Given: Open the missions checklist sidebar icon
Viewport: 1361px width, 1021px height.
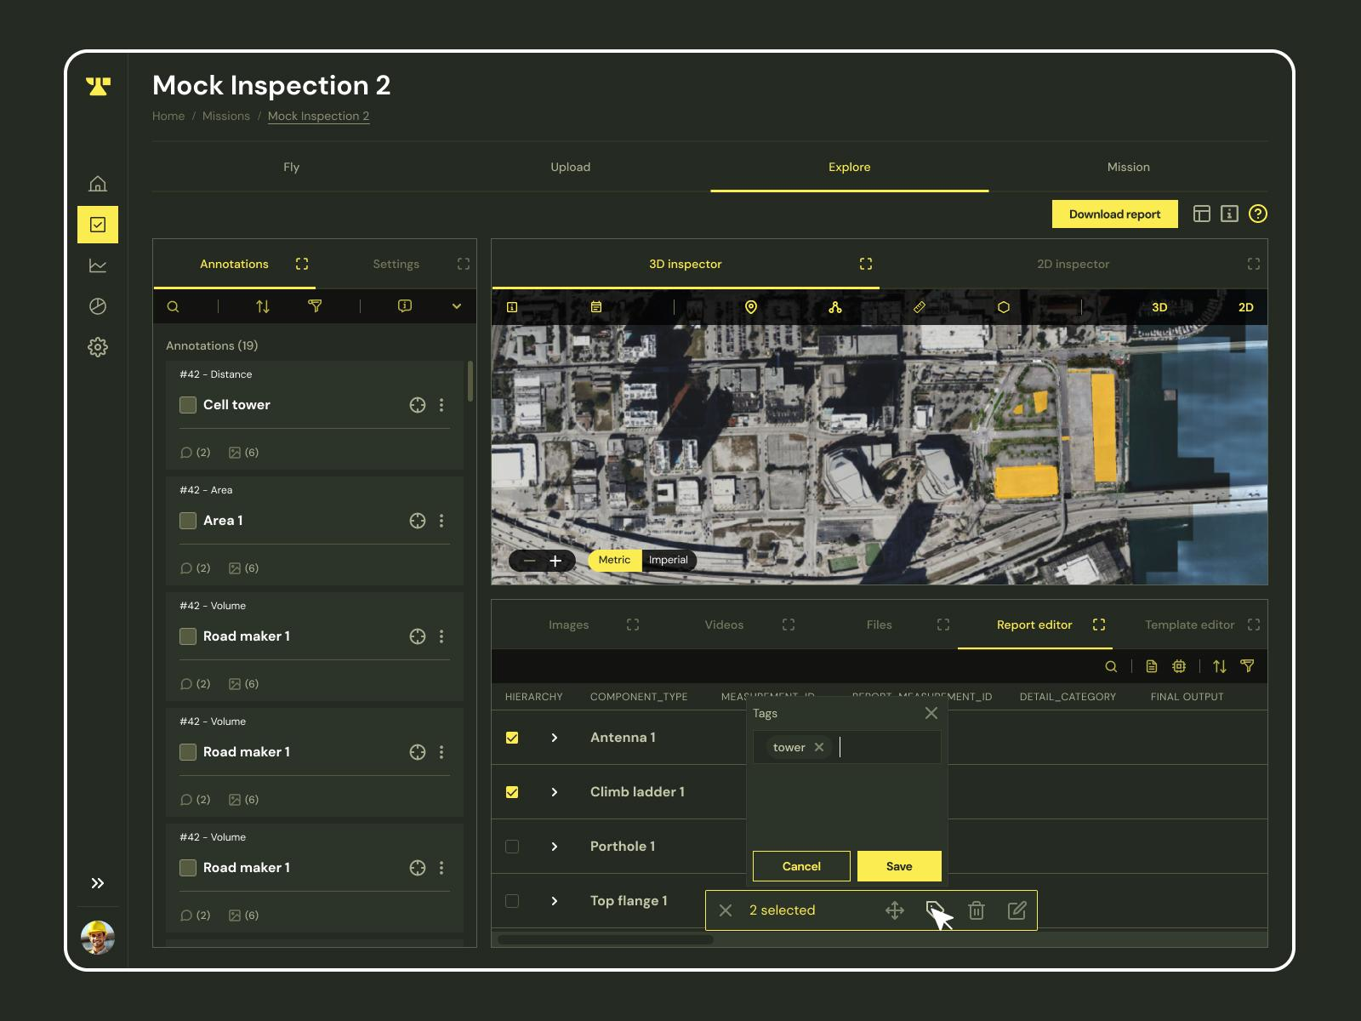Looking at the screenshot, I should pyautogui.click(x=98, y=225).
